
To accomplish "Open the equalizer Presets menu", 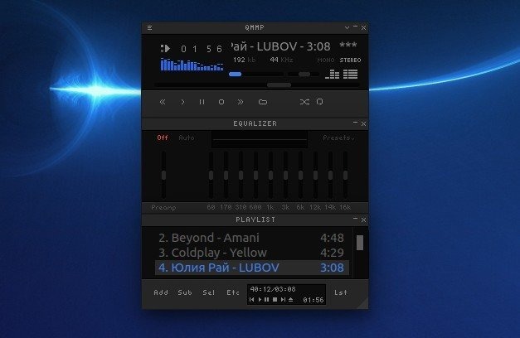I will (338, 138).
